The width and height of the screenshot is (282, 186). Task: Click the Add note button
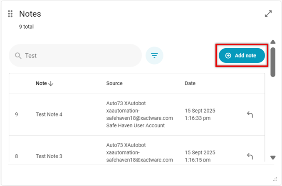pos(242,55)
